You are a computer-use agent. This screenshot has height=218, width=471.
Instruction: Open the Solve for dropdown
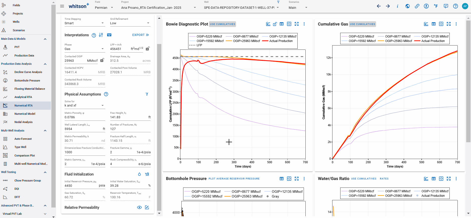click(84, 105)
